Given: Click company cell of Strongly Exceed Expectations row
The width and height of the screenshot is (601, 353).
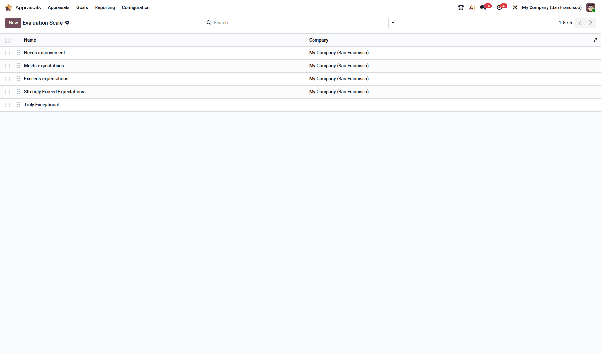Looking at the screenshot, I should pos(339,92).
